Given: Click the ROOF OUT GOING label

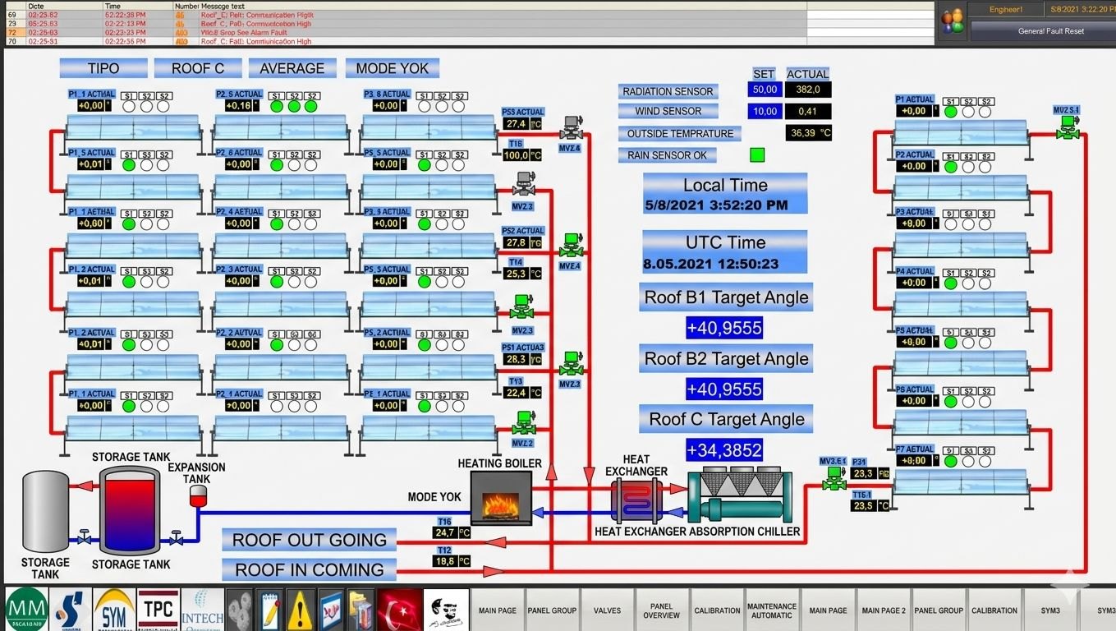Looking at the screenshot, I should click(x=310, y=540).
